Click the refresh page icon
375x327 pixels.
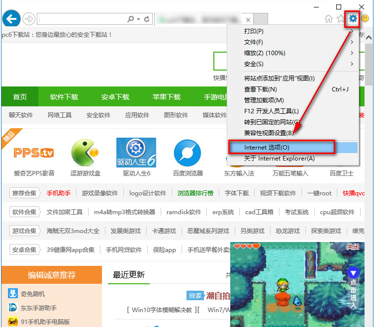pos(147,19)
